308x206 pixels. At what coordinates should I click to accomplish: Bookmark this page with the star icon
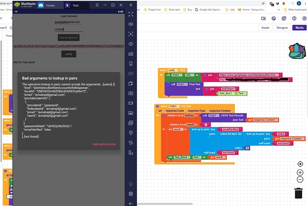click(x=263, y=3)
